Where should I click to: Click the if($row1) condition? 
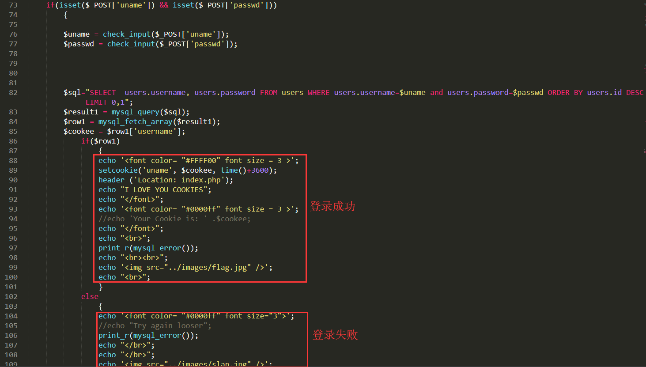(101, 141)
